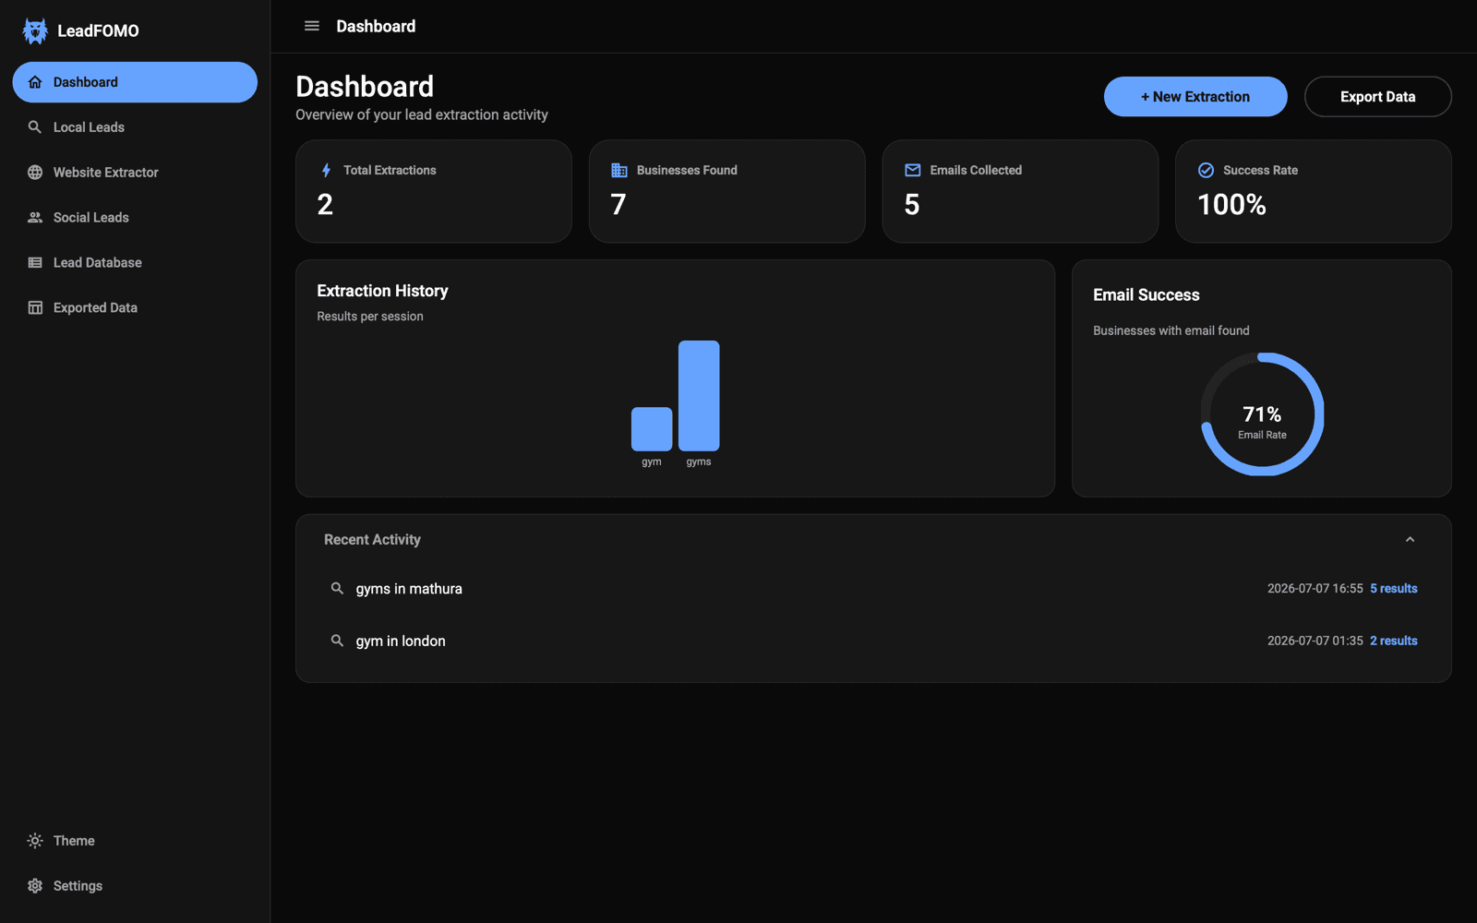This screenshot has width=1477, height=923.
Task: Click the LeadFOMO brand name
Action: pos(98,31)
